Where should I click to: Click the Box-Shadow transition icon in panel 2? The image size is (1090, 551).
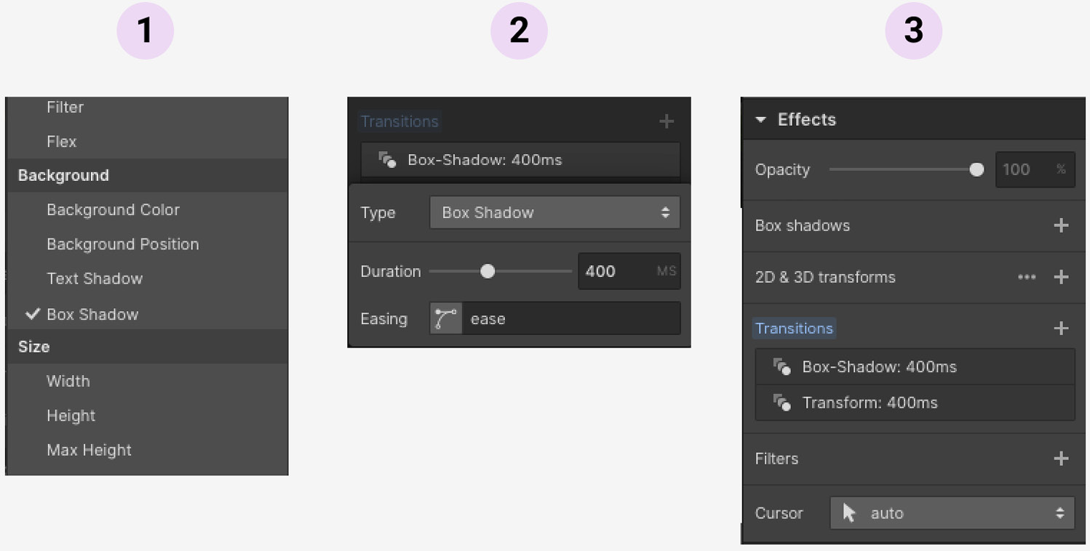click(x=386, y=160)
